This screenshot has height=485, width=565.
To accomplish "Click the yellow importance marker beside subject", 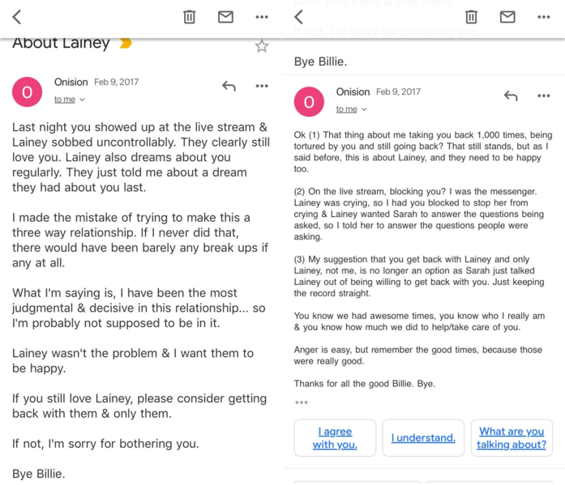I will click(x=126, y=43).
